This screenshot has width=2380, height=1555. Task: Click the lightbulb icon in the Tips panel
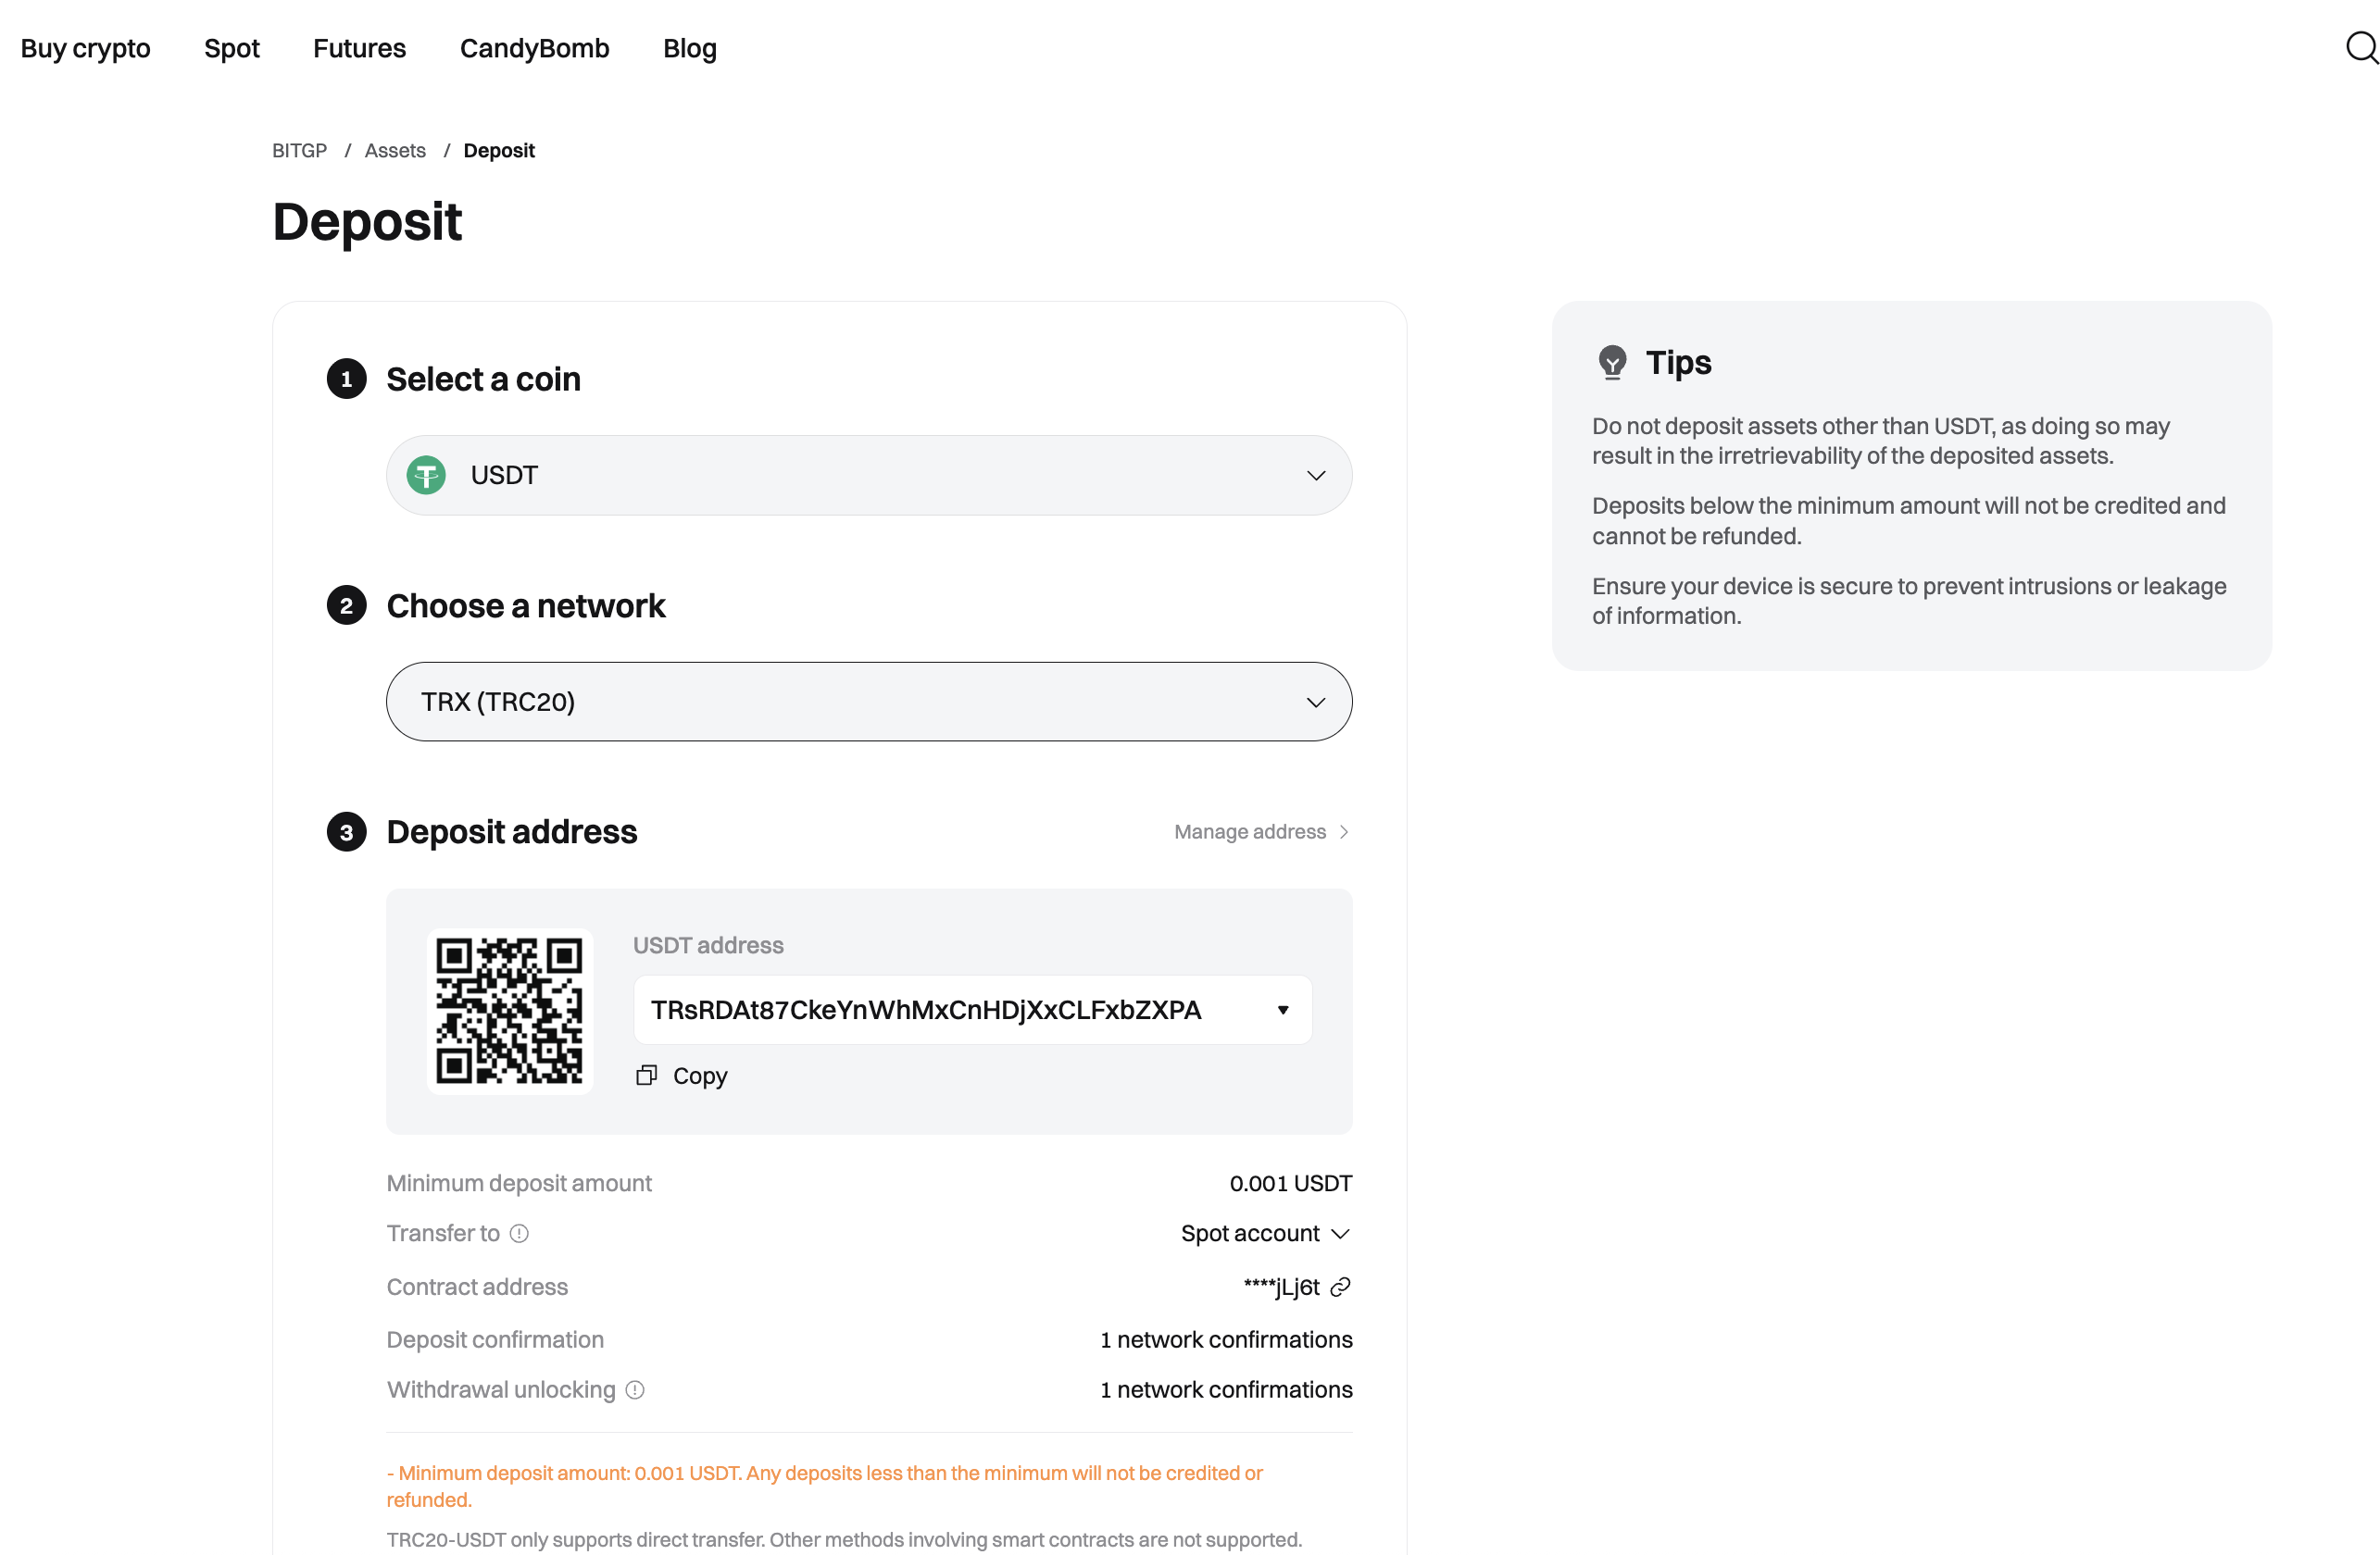[1613, 362]
